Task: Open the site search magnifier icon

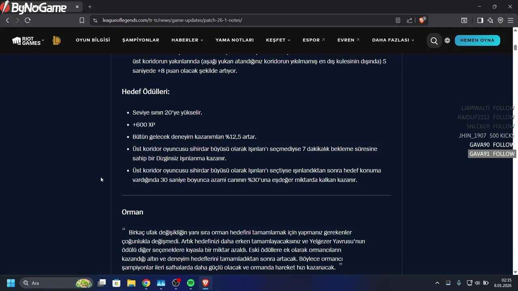Action: 434,40
